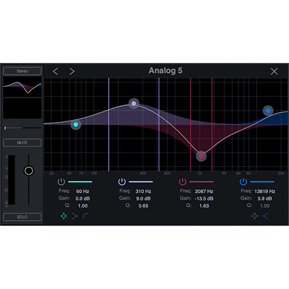Image resolution: width=289 pixels, height=289 pixels.
Task: Click the red EQ node at the dip
Action: coord(201,156)
